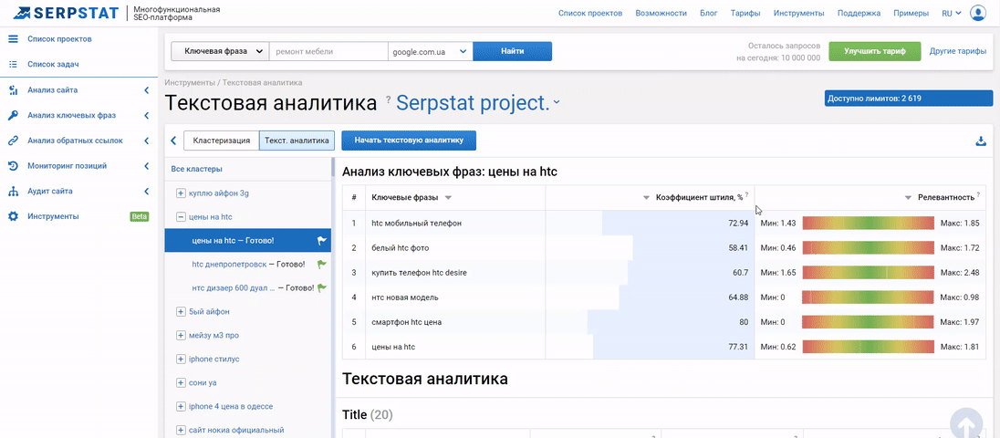Click the back chevron left of Кластеризация
Screen dimensions: 1000x438
[173, 141]
